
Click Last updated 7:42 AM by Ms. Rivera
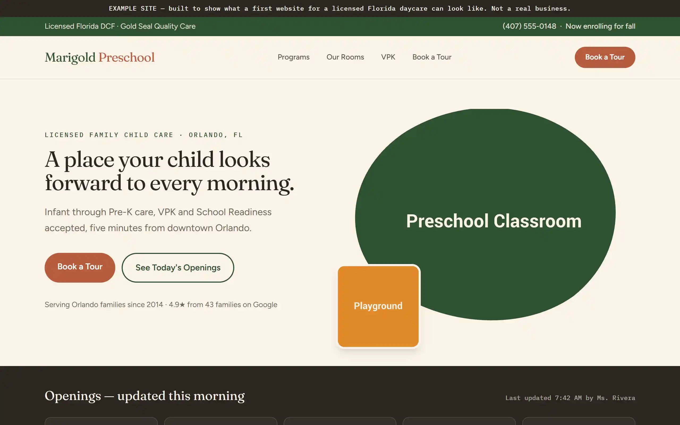[x=570, y=398]
